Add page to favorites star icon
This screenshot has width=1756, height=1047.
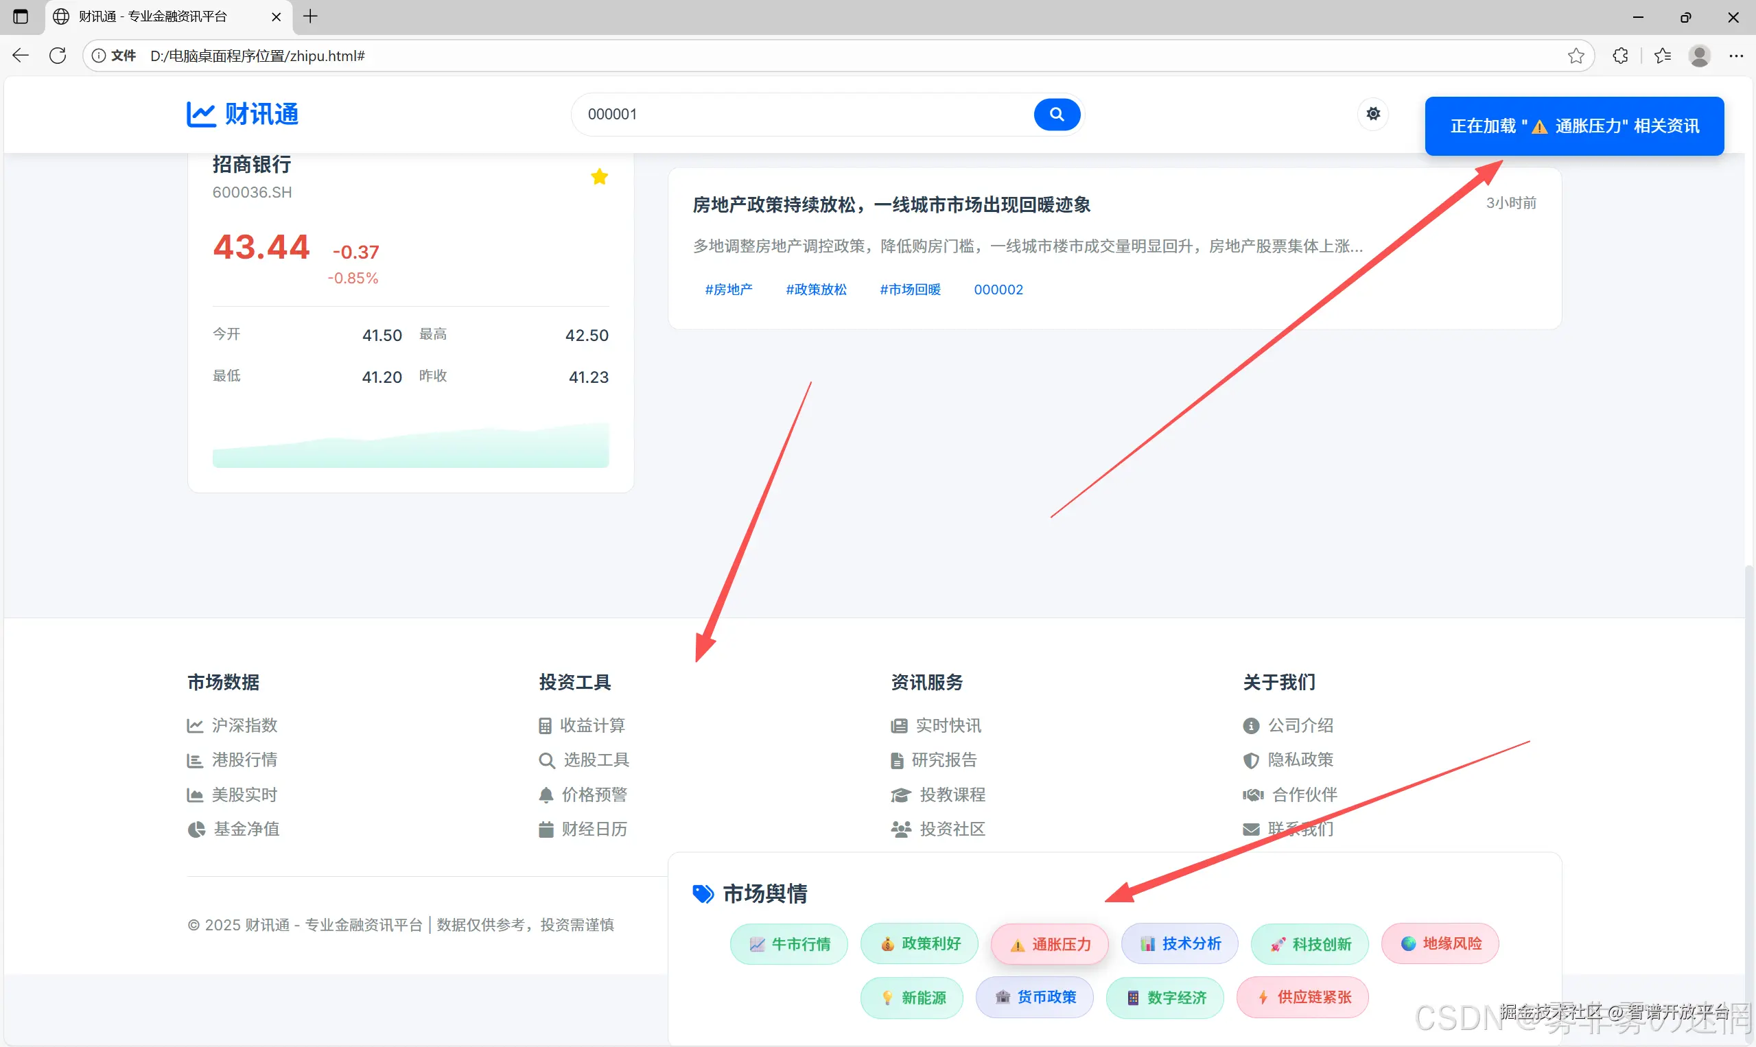tap(1576, 56)
